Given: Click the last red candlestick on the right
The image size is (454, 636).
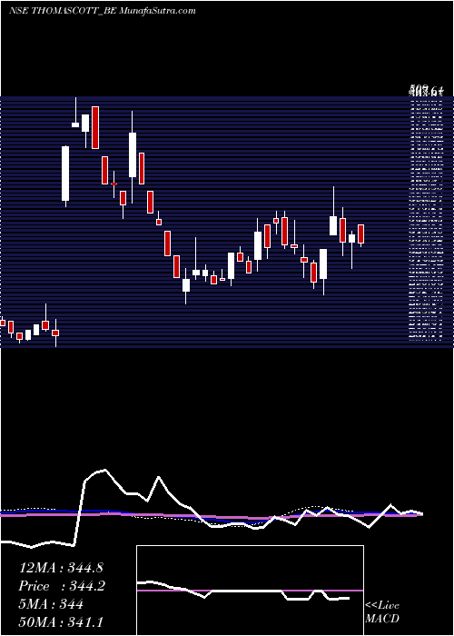Looking at the screenshot, I should pyautogui.click(x=361, y=234).
